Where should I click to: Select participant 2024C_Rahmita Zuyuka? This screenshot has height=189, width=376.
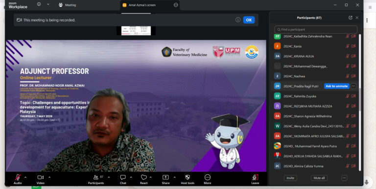tap(315, 96)
